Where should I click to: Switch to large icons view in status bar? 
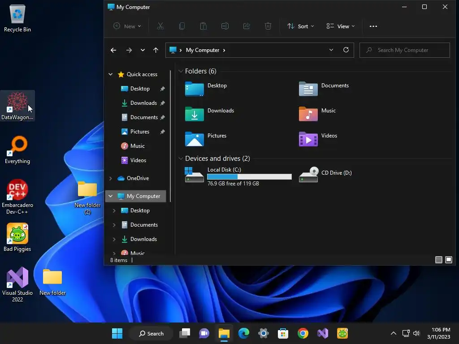pyautogui.click(x=448, y=260)
